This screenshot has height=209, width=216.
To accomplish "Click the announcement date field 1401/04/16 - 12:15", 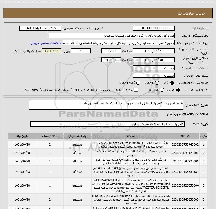I will coord(40,28).
